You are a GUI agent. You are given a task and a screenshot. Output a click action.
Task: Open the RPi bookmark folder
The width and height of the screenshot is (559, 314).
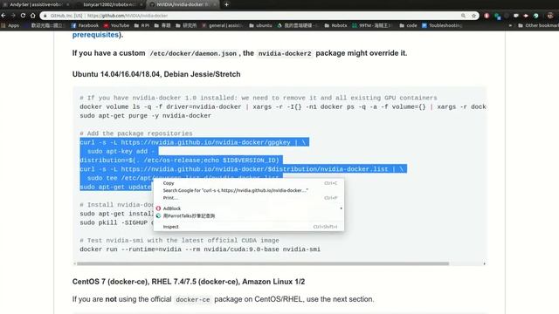(141, 25)
